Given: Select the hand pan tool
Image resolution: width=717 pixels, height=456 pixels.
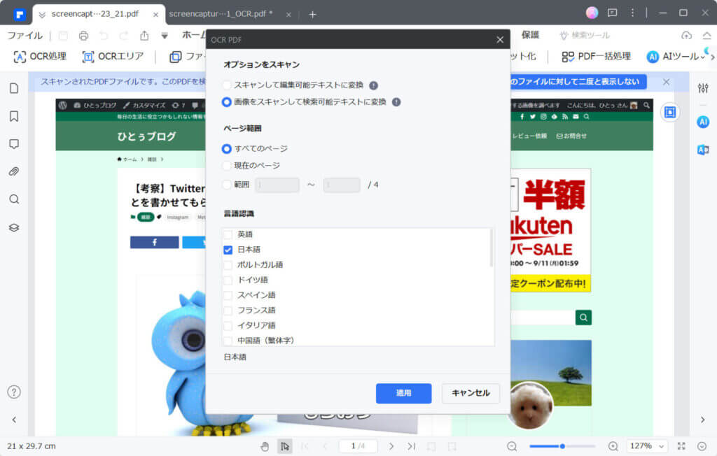Looking at the screenshot, I should click(x=265, y=446).
